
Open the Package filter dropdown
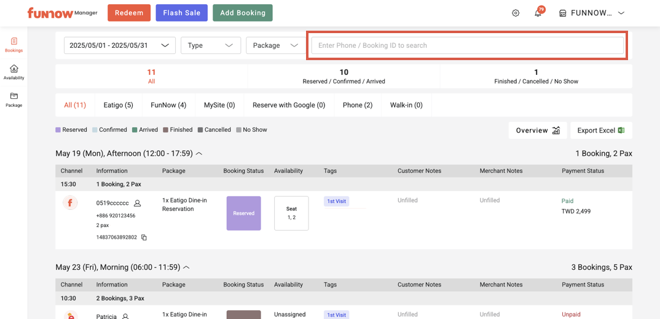[x=275, y=45]
